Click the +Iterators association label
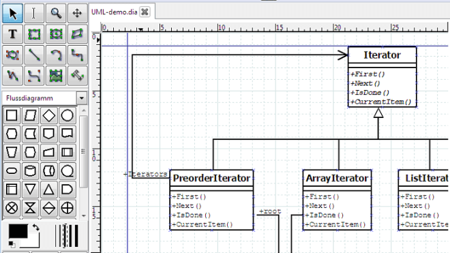The image size is (450, 253). point(145,174)
